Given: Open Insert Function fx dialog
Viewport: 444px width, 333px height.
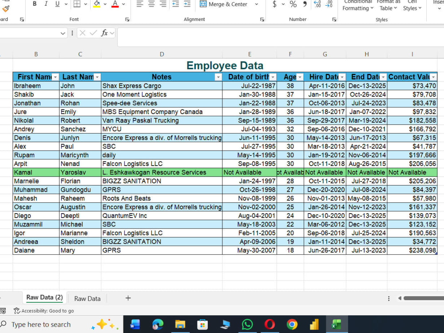Looking at the screenshot, I should [x=104, y=33].
